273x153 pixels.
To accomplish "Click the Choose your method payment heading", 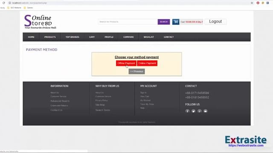I will pyautogui.click(x=136, y=57).
